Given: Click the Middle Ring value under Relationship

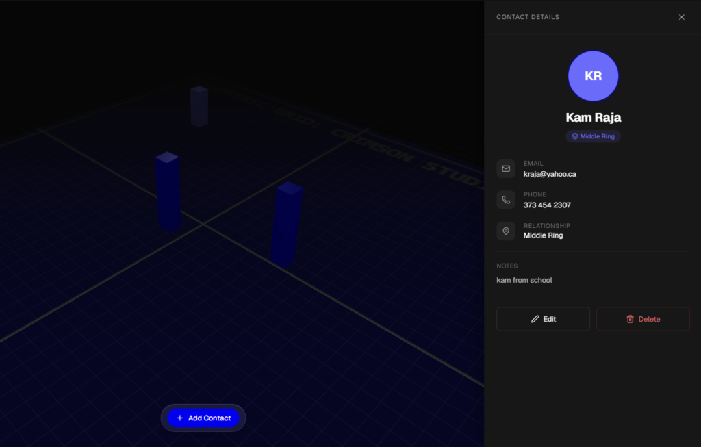Looking at the screenshot, I should [x=543, y=235].
